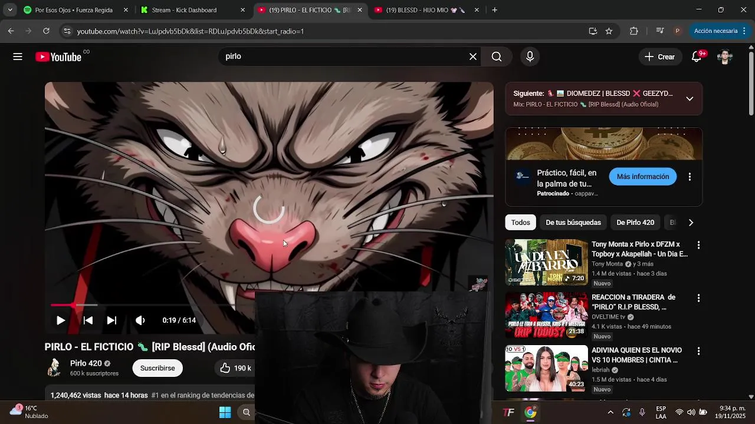Image resolution: width=755 pixels, height=424 pixels.
Task: Switch to the BLESSD - HIJO MIO tab
Action: (426, 10)
